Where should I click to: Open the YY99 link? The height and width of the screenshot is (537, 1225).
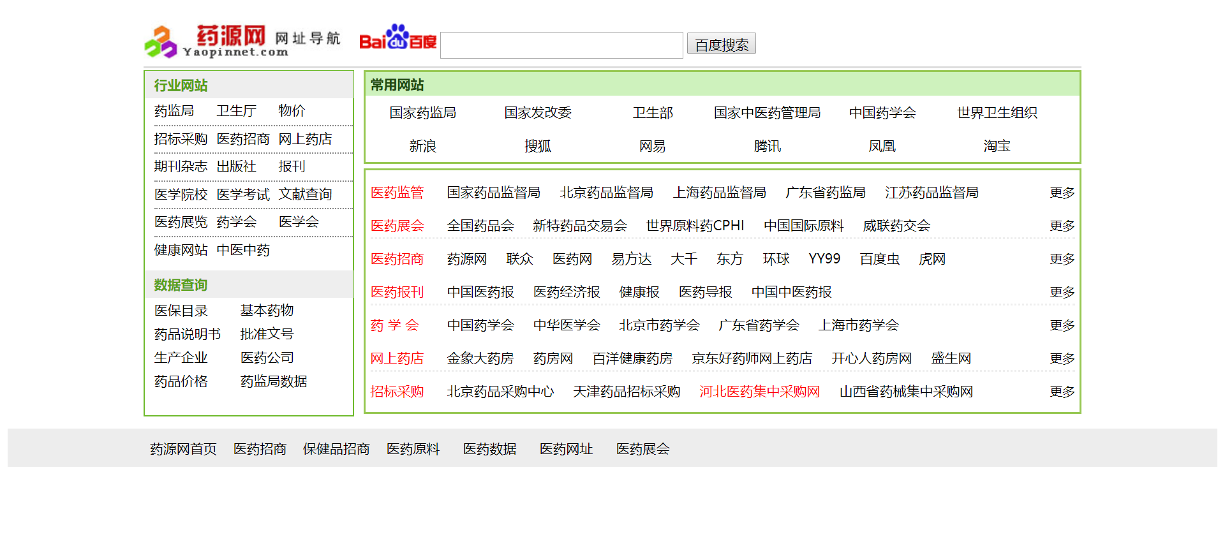pyautogui.click(x=824, y=259)
